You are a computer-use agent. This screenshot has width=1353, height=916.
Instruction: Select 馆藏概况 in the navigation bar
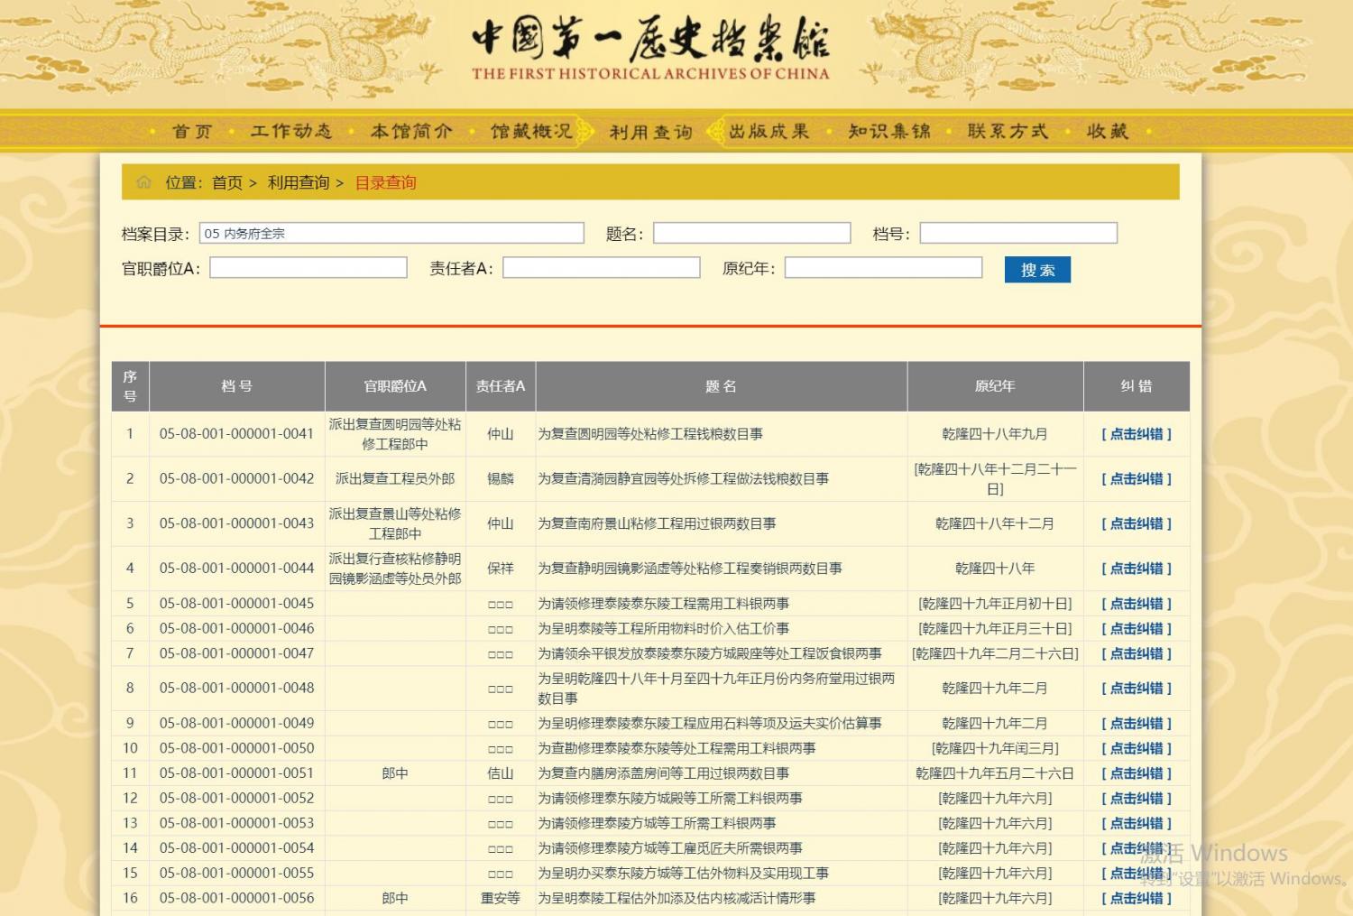tap(531, 132)
